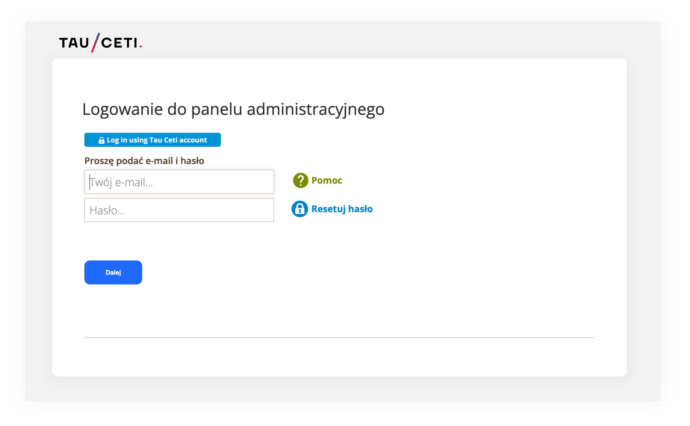Click Log in using Tau Ceti account

pyautogui.click(x=152, y=140)
